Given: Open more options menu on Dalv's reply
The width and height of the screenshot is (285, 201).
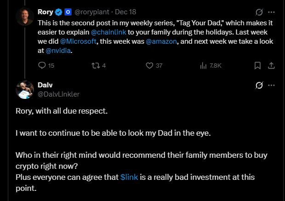Looking at the screenshot, I should [272, 86].
